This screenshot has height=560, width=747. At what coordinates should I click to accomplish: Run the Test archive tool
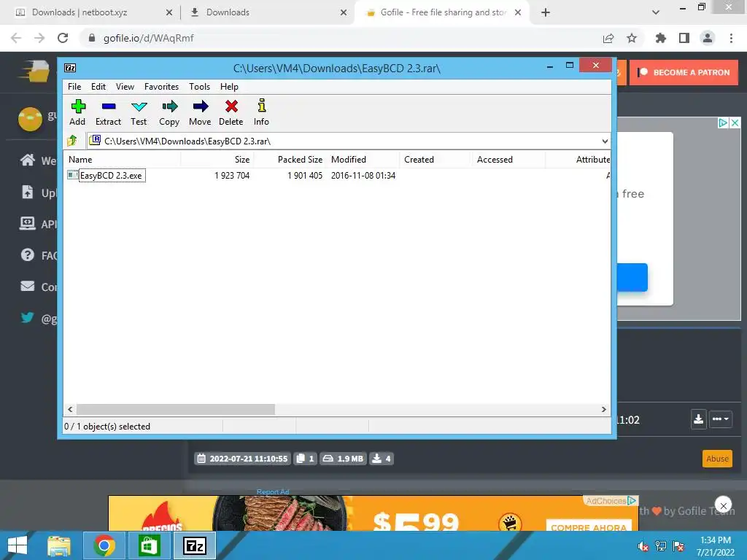[x=139, y=112]
